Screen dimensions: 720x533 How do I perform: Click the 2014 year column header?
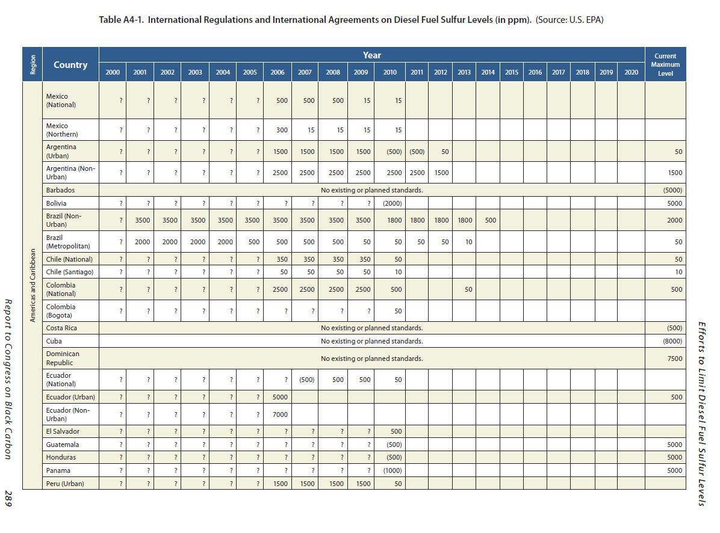click(488, 72)
